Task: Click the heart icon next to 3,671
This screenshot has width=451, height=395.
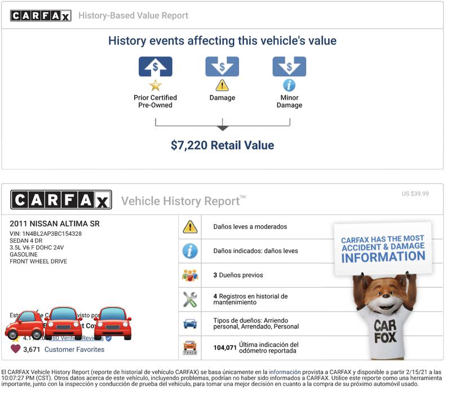Action: click(16, 349)
